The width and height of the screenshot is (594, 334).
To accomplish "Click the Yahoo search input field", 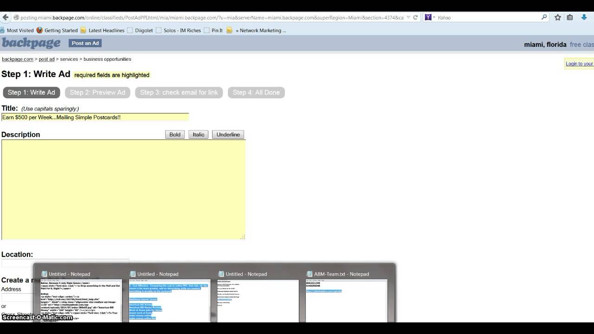I will point(488,17).
